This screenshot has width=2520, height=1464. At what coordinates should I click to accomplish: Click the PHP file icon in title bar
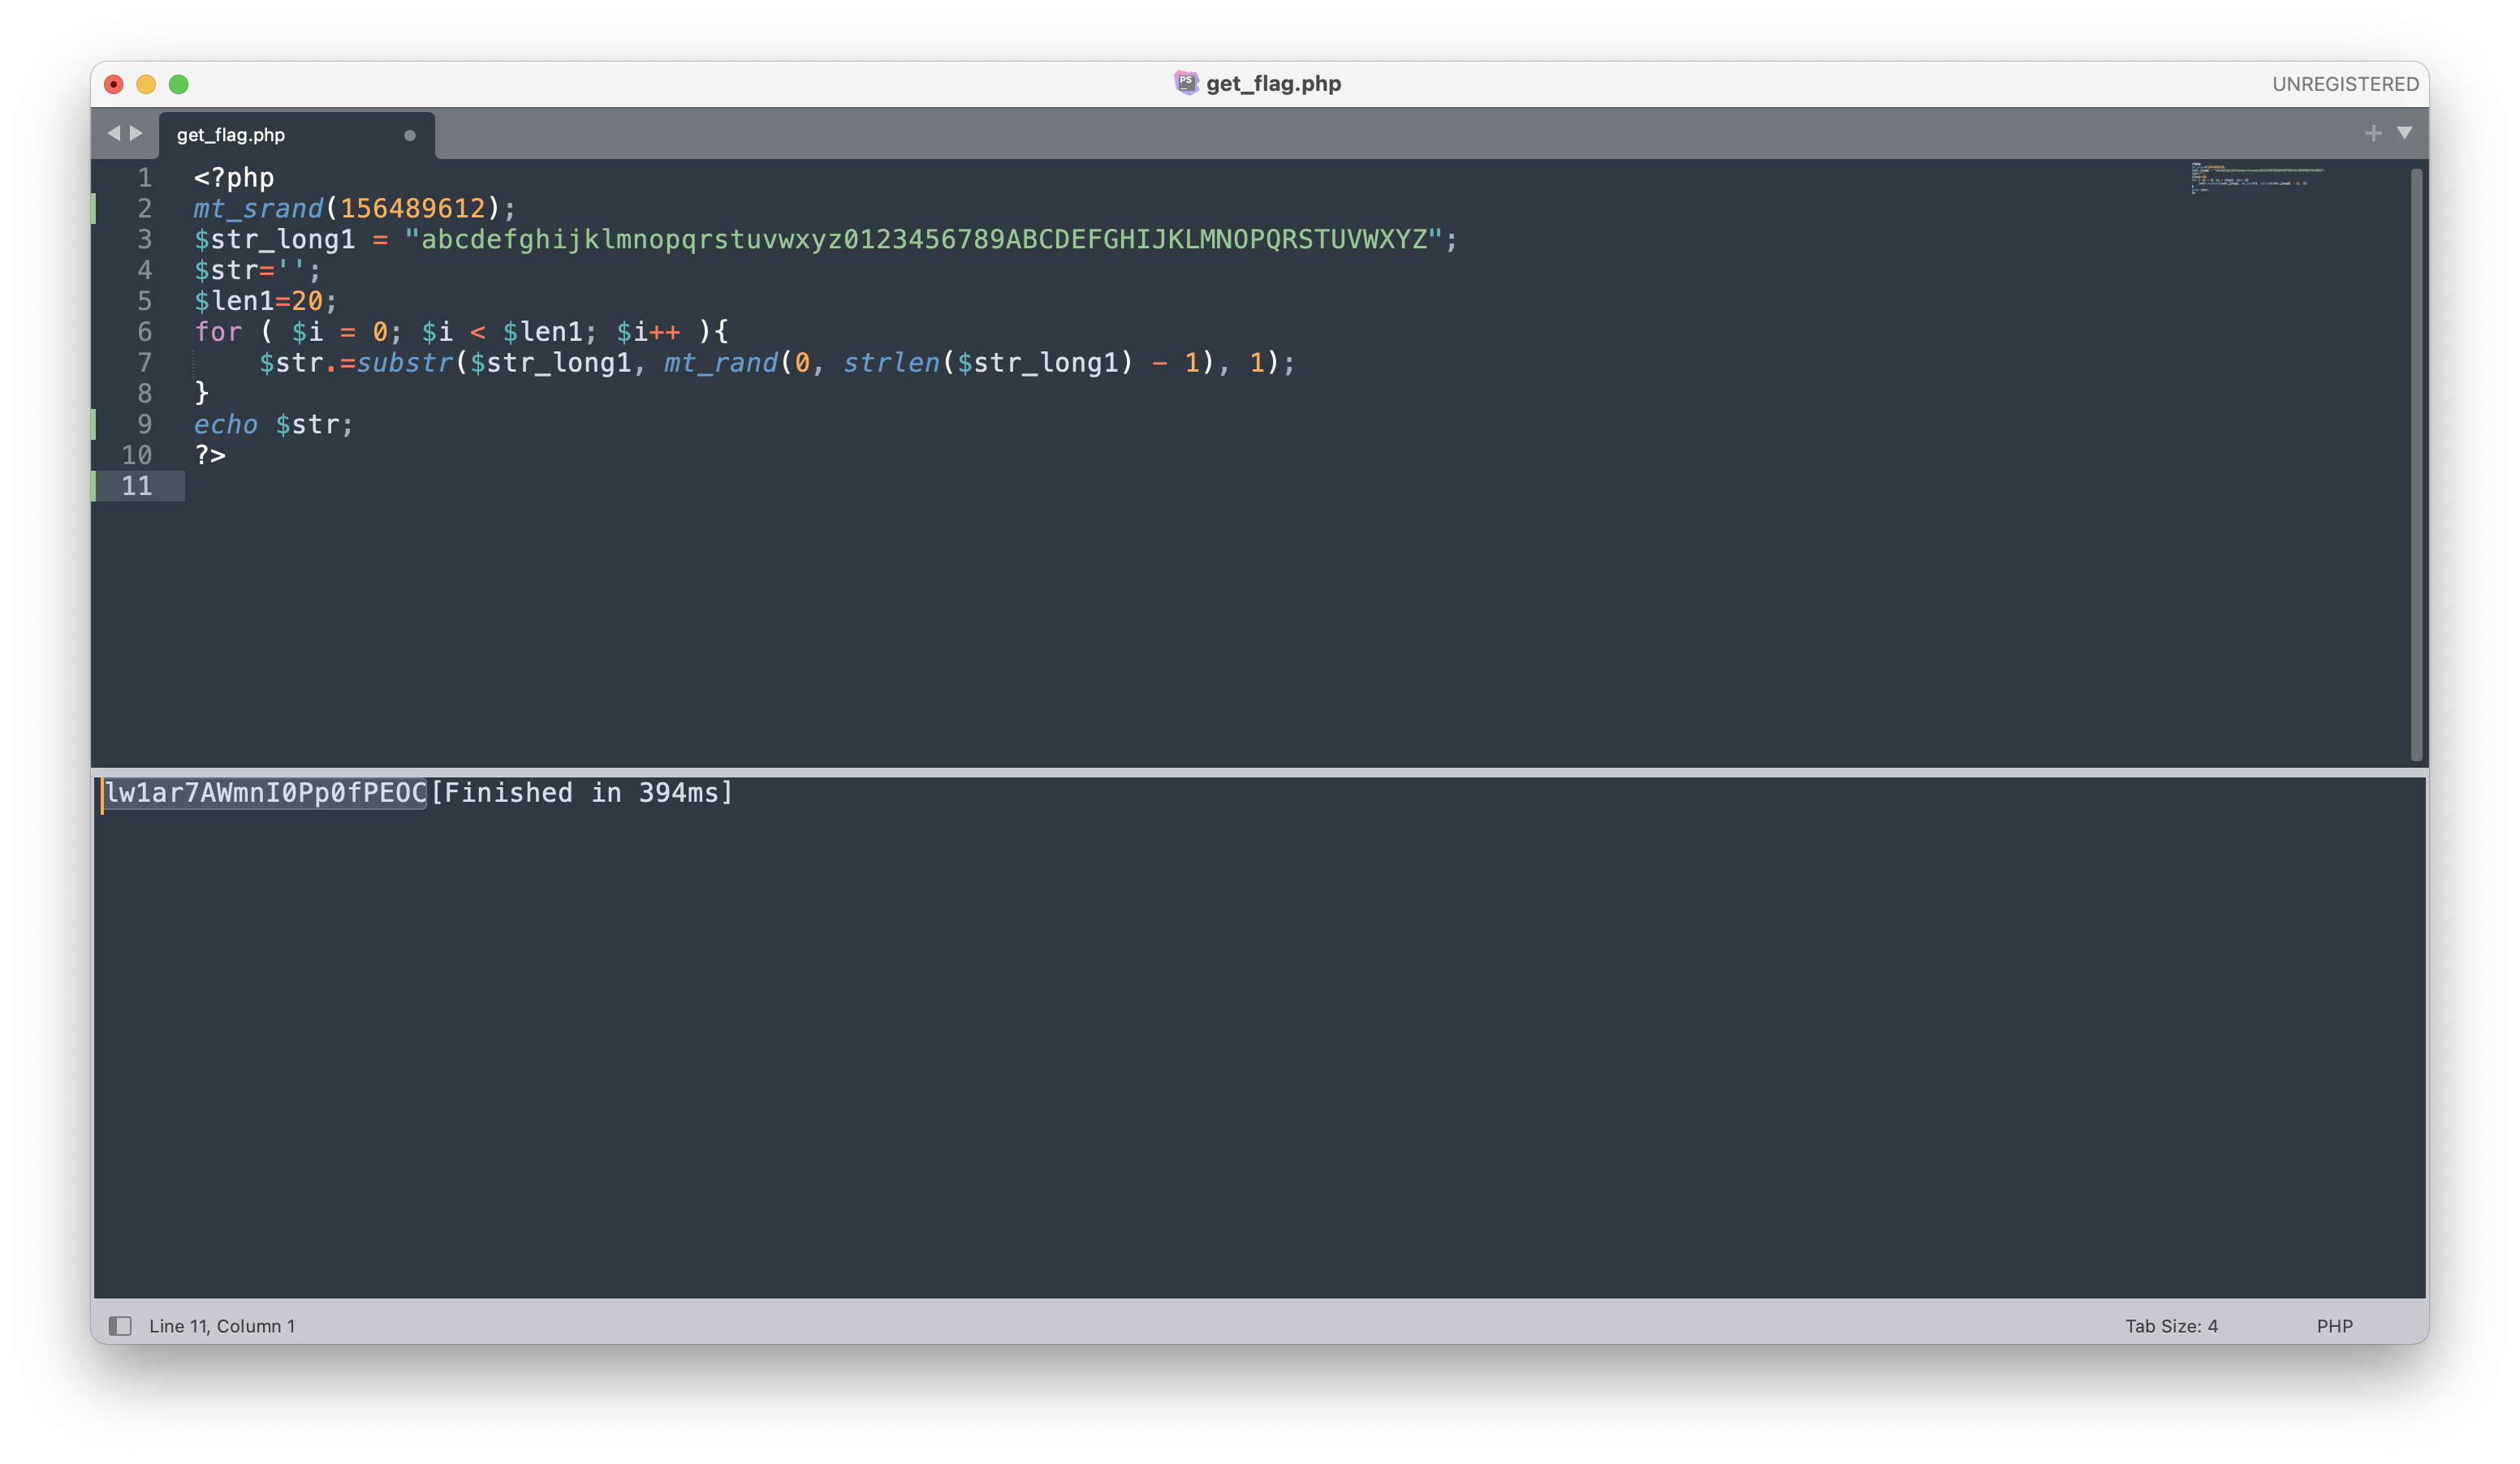(1186, 83)
